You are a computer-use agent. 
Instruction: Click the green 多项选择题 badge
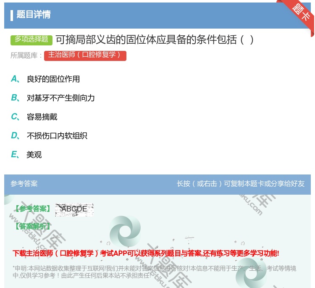(x=31, y=40)
